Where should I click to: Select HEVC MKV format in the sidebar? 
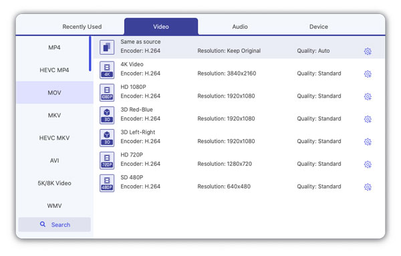pos(54,138)
